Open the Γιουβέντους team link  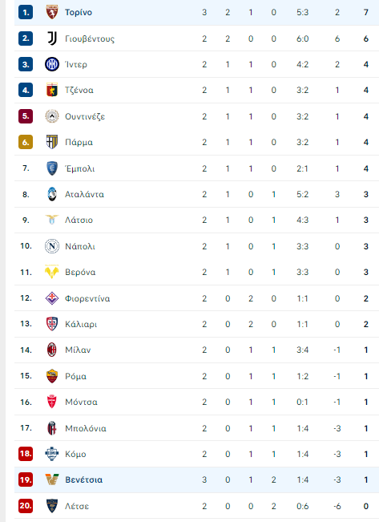pyautogui.click(x=90, y=39)
